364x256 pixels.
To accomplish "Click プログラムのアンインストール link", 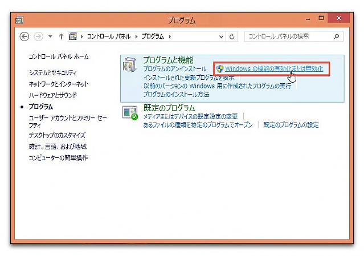I will (x=174, y=69).
